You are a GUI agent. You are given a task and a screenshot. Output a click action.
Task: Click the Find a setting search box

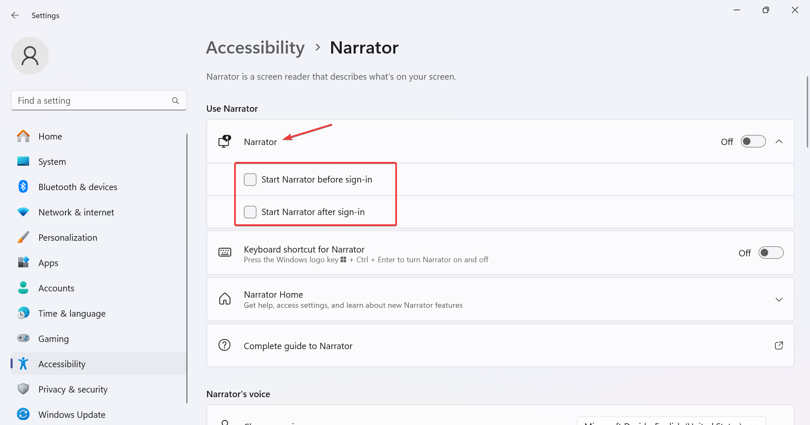tap(93, 101)
